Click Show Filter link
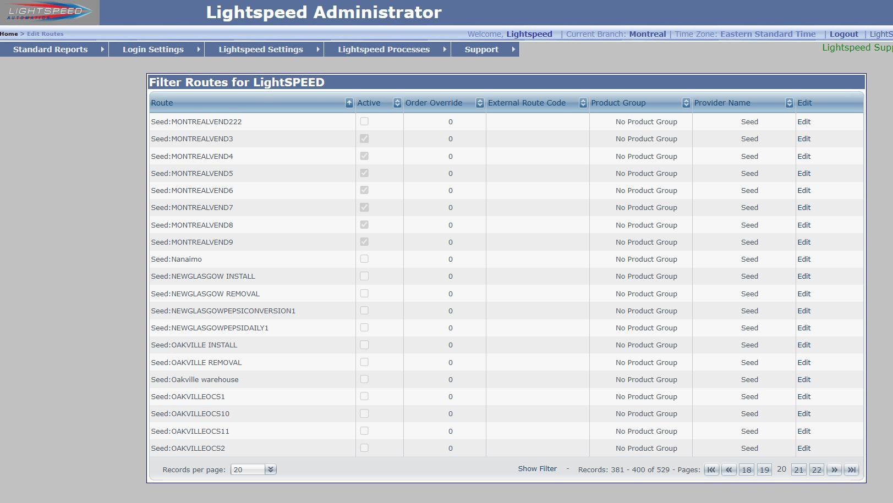 (537, 469)
